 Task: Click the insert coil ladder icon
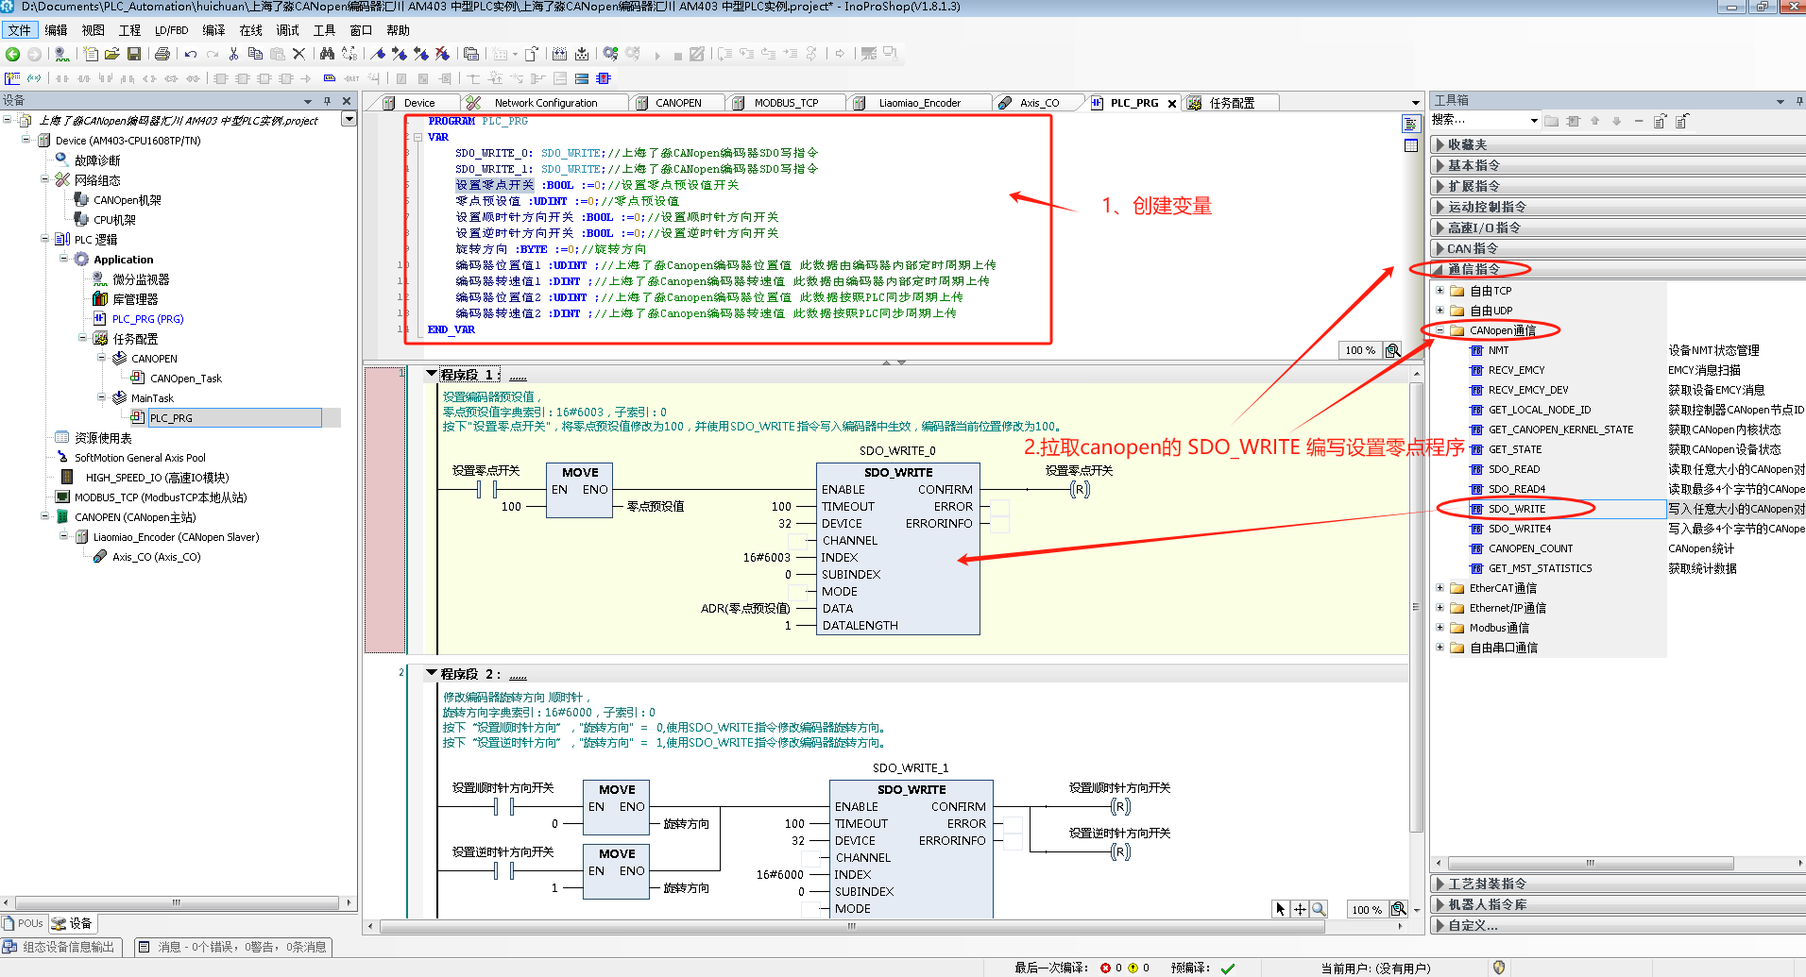click(x=149, y=78)
